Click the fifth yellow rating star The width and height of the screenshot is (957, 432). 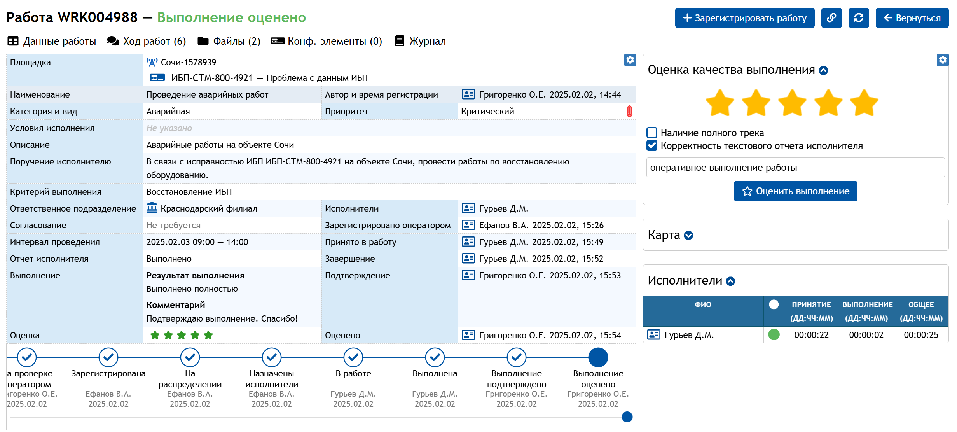pyautogui.click(x=864, y=103)
